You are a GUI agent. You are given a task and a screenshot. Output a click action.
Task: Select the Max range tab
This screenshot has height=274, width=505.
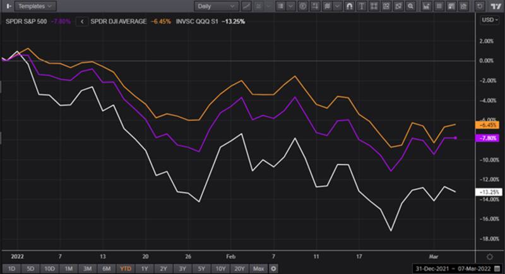tap(258, 268)
